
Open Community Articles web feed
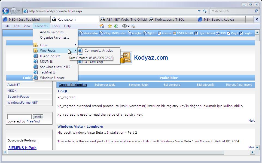[x=98, y=51]
